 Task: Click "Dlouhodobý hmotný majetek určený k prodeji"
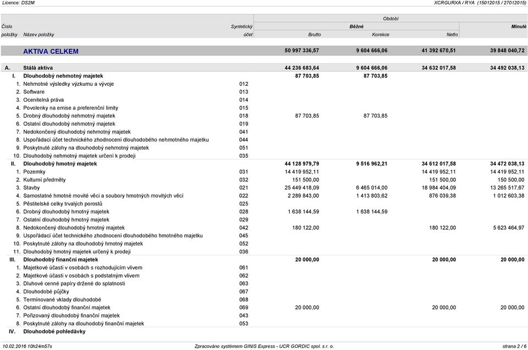pos(77,252)
